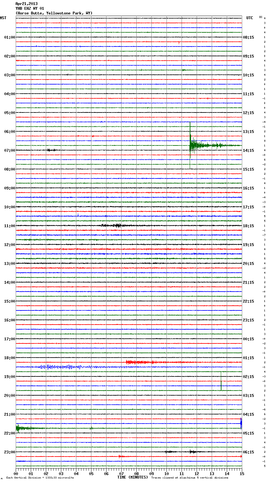
Task: Click the 12 minute axis label
Action: pyautogui.click(x=197, y=474)
